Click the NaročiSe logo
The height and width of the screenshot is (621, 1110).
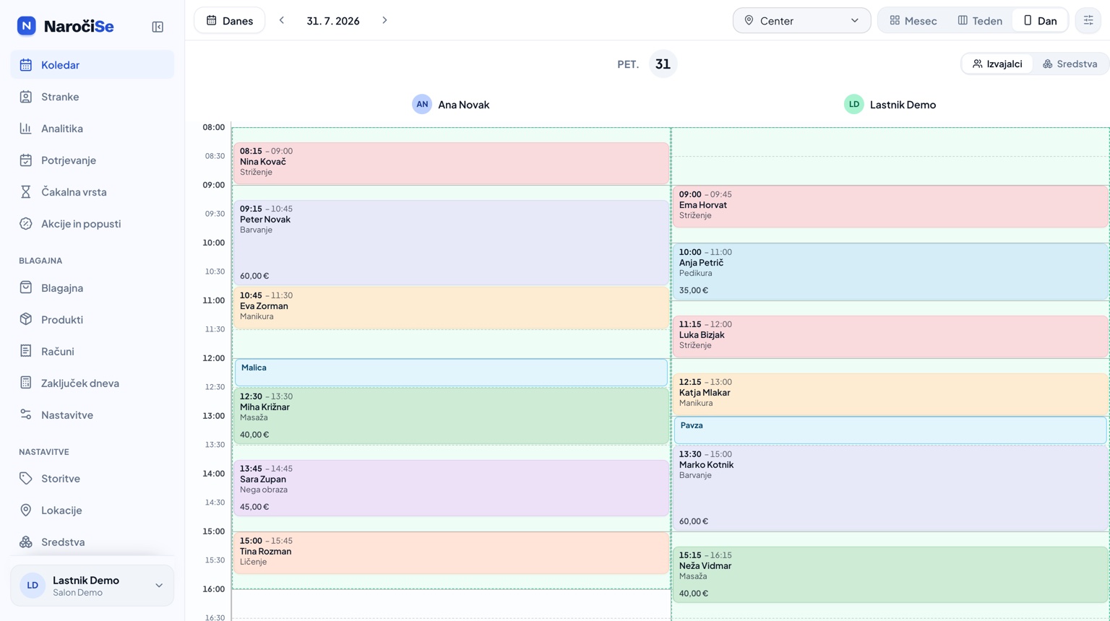tap(65, 26)
